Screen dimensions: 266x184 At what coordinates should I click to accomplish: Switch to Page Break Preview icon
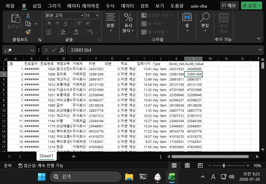click(200, 166)
